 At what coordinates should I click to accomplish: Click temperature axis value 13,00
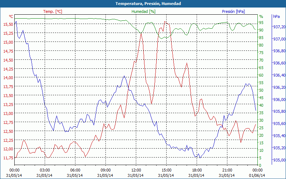point(8,113)
